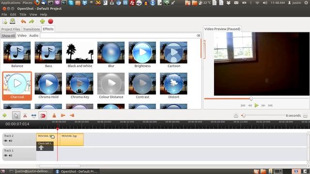Image resolution: width=310 pixels, height=174 pixels.
Task: Click the timeline zoom slider
Action: tap(263, 116)
